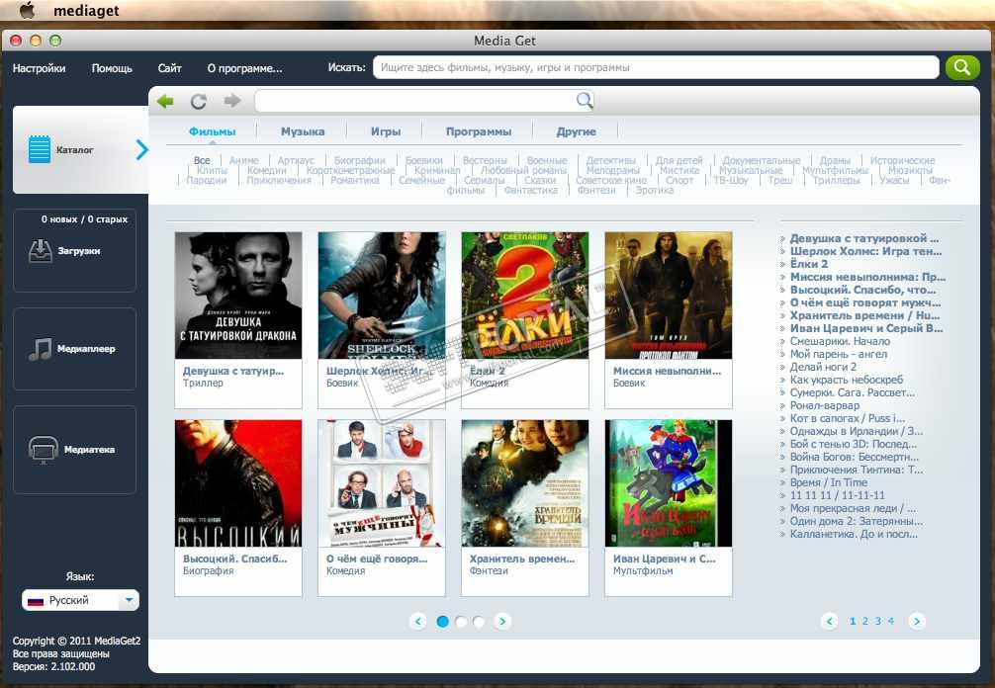Open Девушка с татуировкой дракона poster
Viewport: 995px width, 688px height.
tap(238, 296)
